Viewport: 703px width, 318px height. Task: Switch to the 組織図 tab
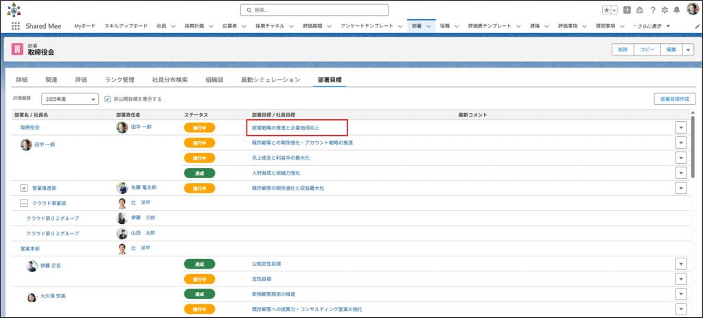point(214,80)
